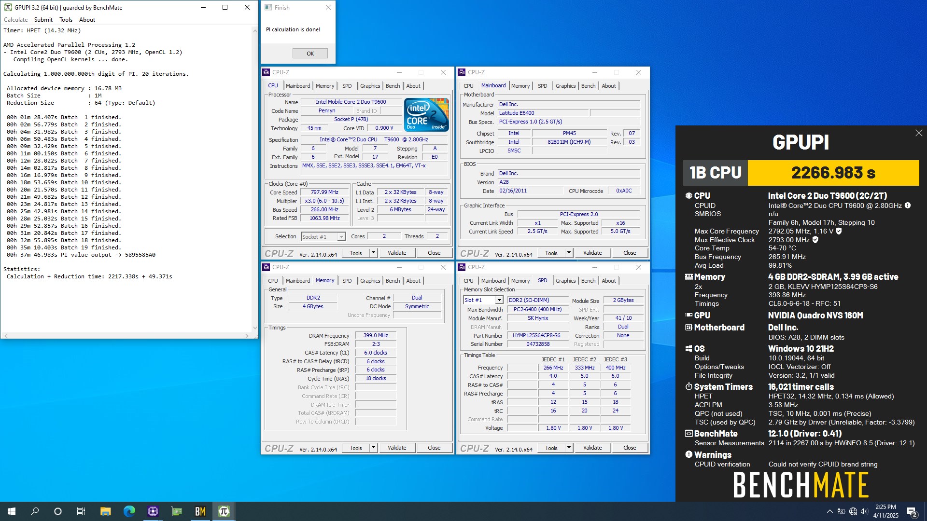Open Task View from taskbar

coord(81,511)
